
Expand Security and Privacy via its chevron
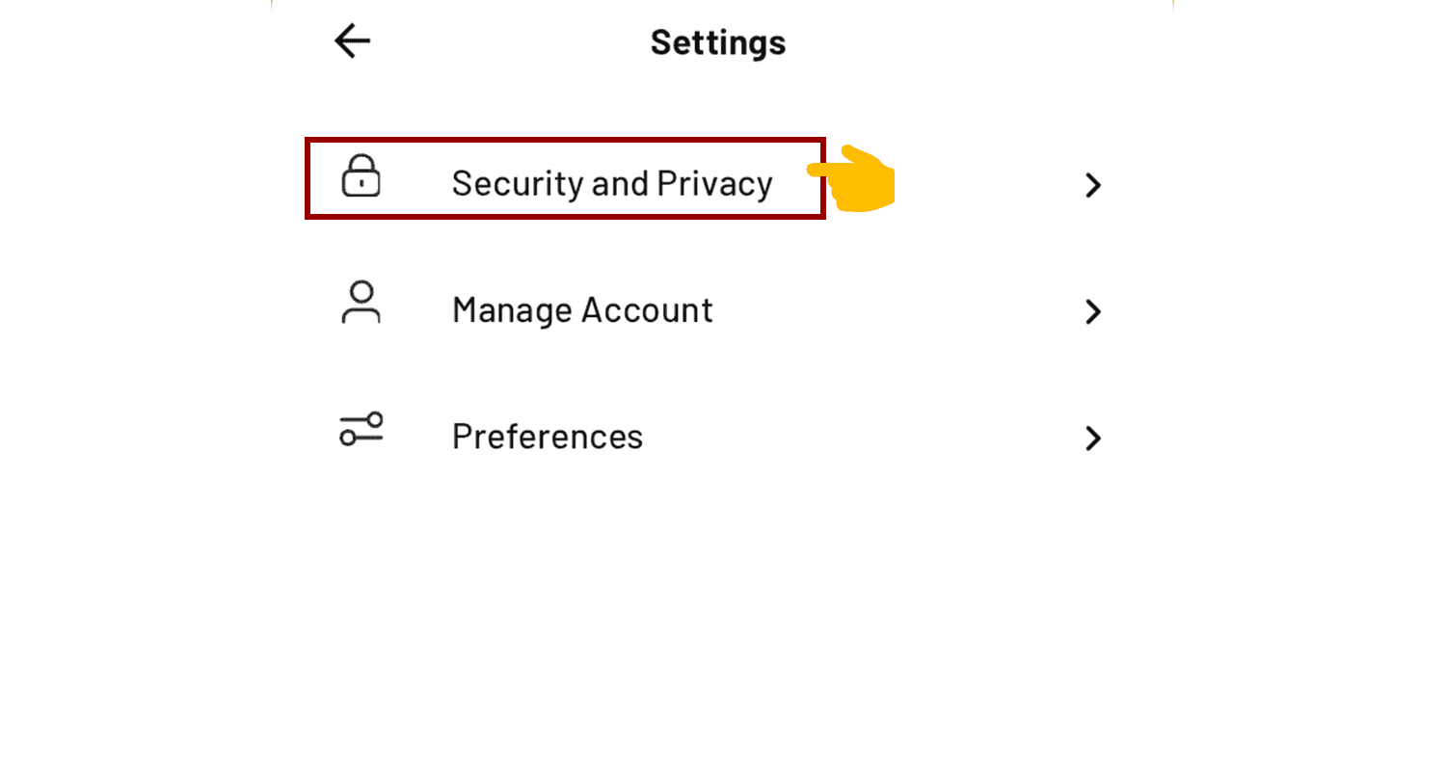(x=1092, y=185)
